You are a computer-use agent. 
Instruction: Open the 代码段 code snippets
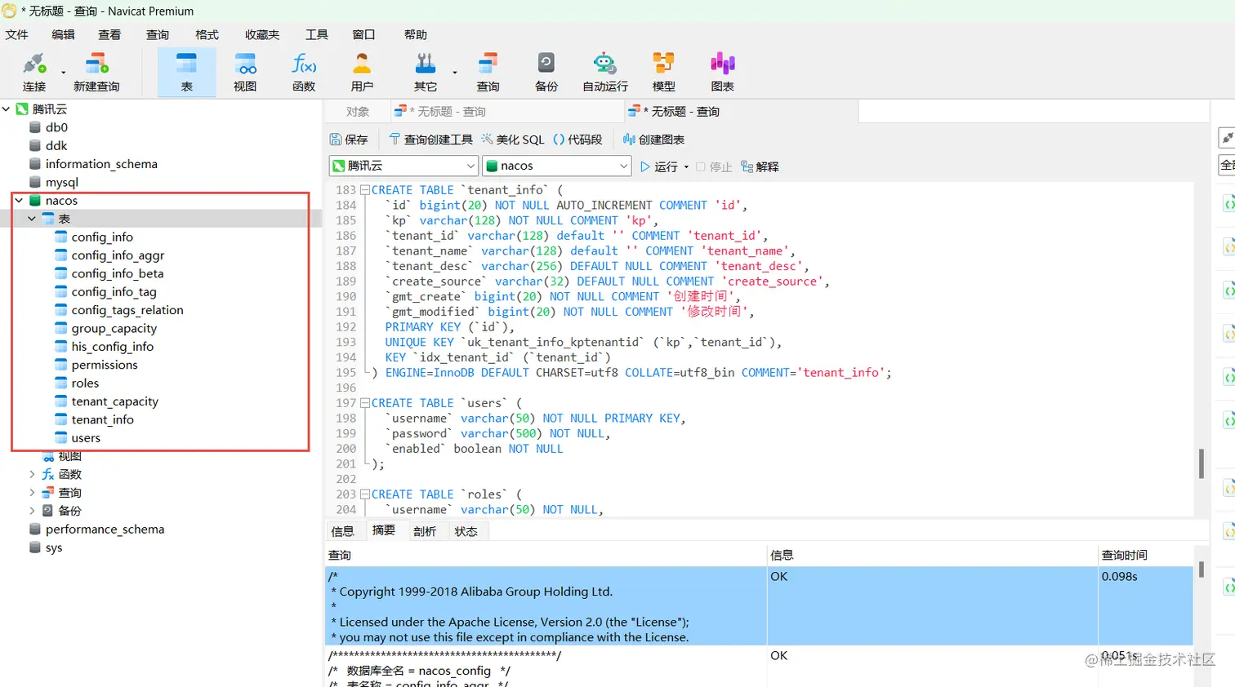click(x=577, y=140)
